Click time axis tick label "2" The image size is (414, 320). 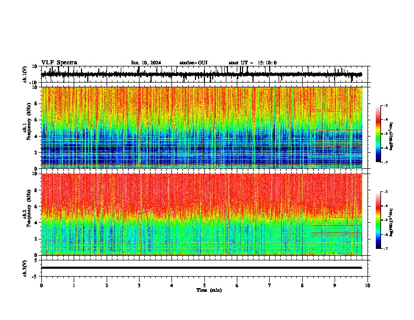(107, 285)
